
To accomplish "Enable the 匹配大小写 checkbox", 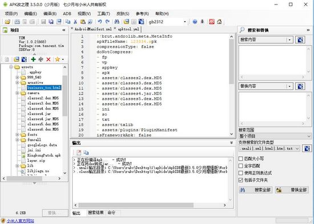I will pyautogui.click(x=241, y=159).
